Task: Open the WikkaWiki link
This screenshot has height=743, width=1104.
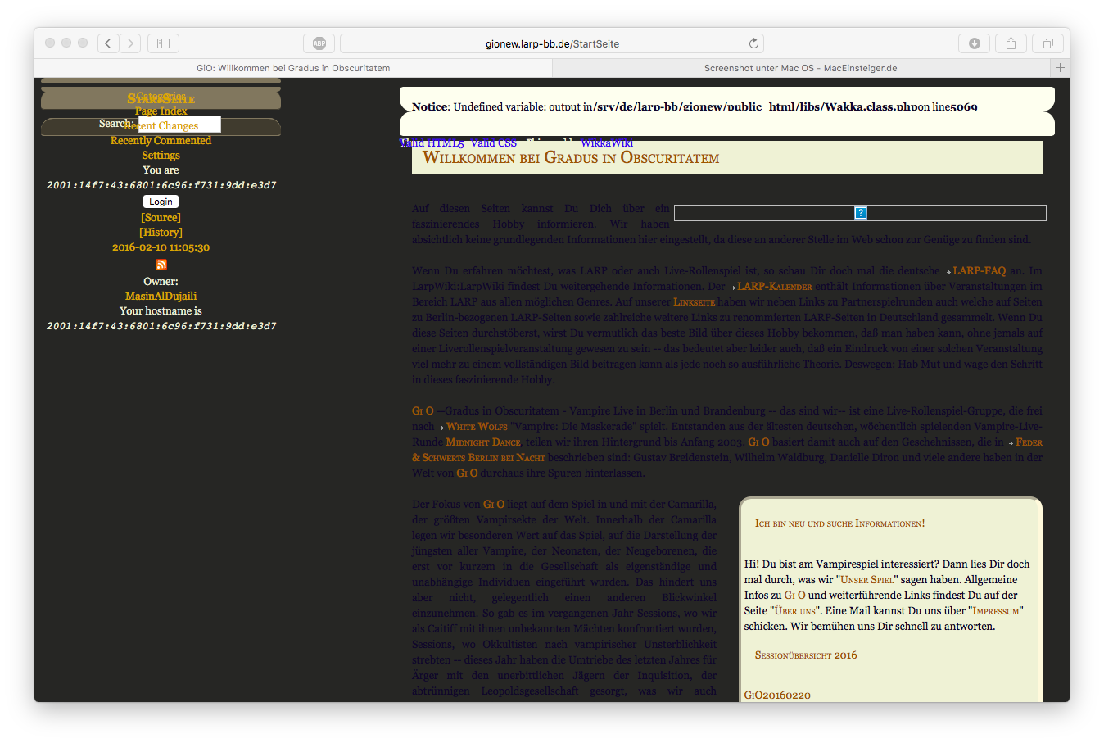Action: point(607,143)
